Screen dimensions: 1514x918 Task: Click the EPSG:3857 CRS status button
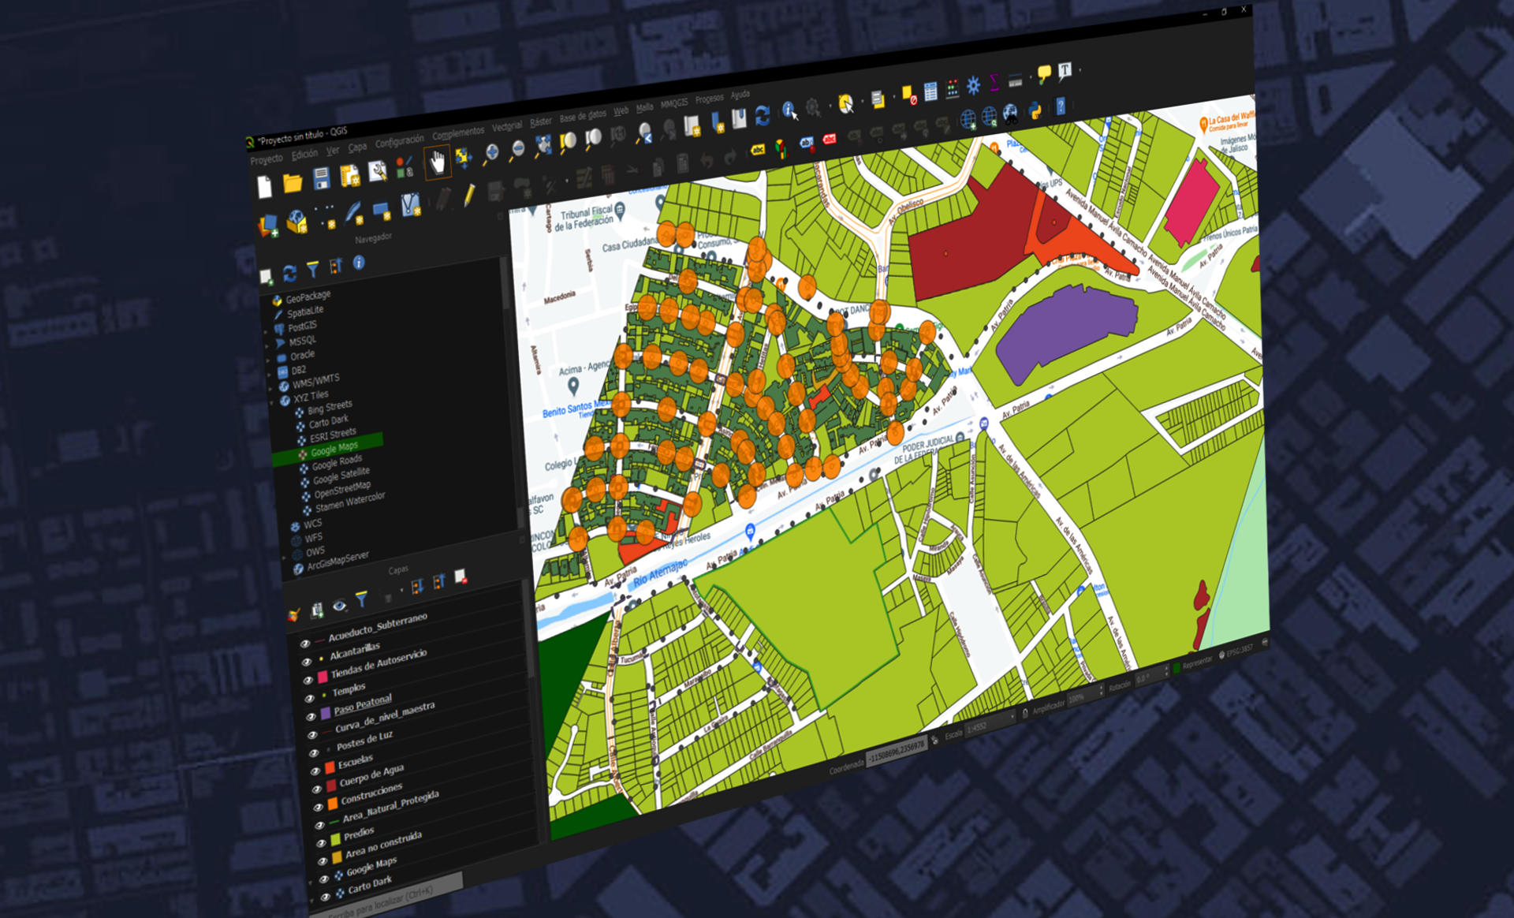1240,650
